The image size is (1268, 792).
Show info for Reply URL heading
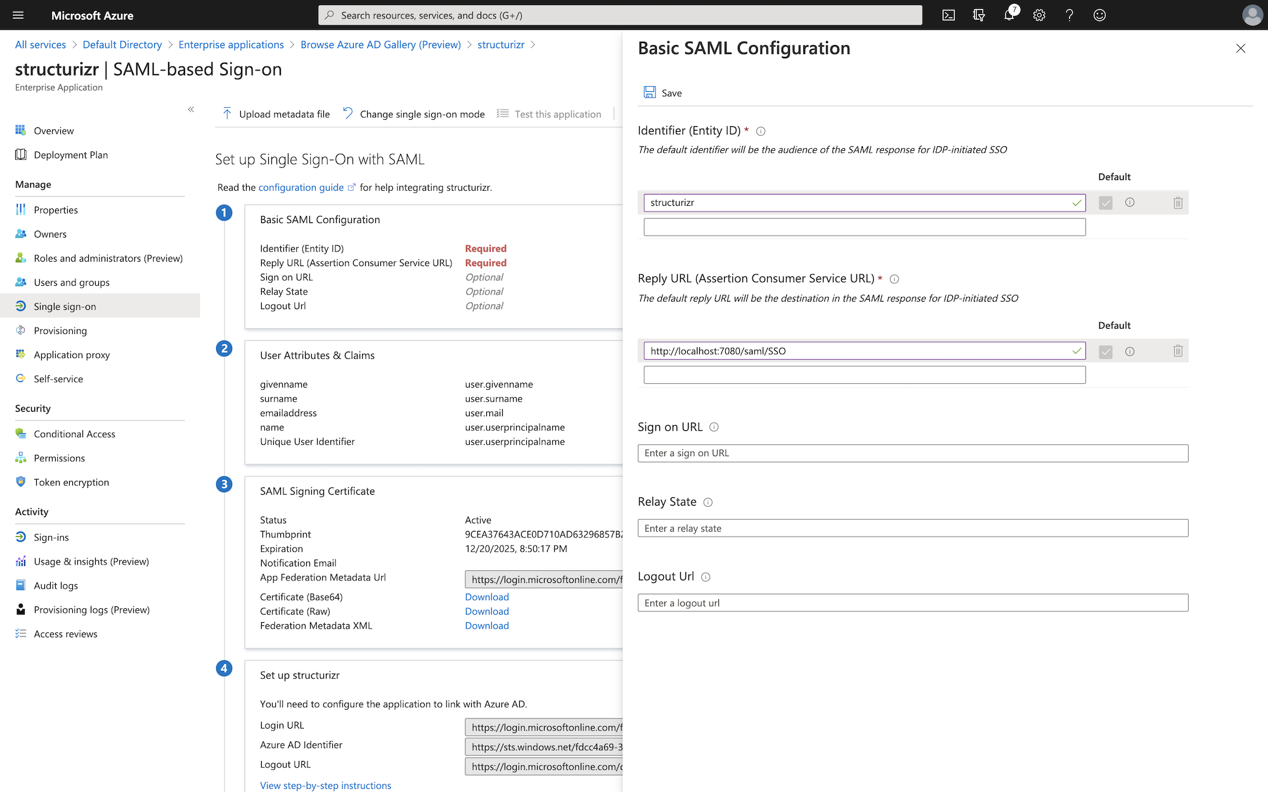point(895,279)
